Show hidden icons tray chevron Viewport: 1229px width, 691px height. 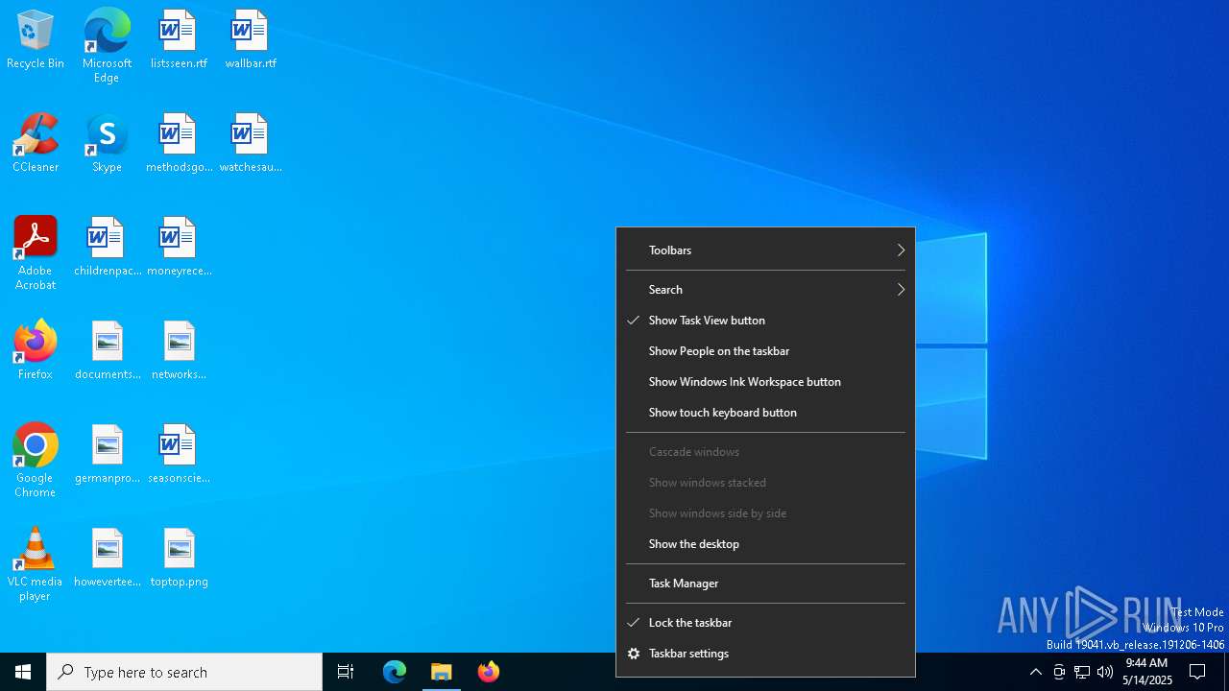(x=1036, y=672)
